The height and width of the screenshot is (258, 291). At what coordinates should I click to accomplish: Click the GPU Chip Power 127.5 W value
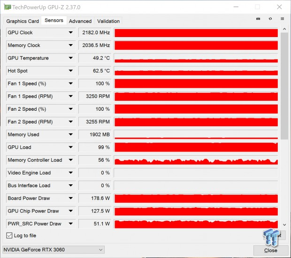(95, 211)
